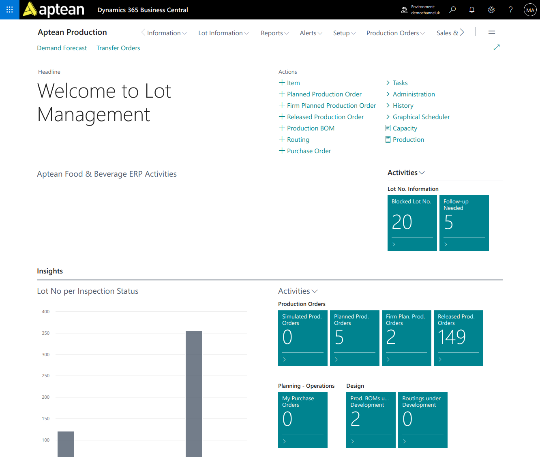
Task: Open the MA user account avatar
Action: coord(530,10)
